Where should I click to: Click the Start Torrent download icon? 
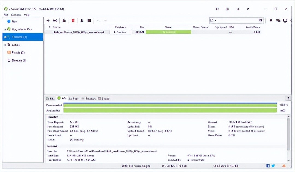(x=82, y=20)
